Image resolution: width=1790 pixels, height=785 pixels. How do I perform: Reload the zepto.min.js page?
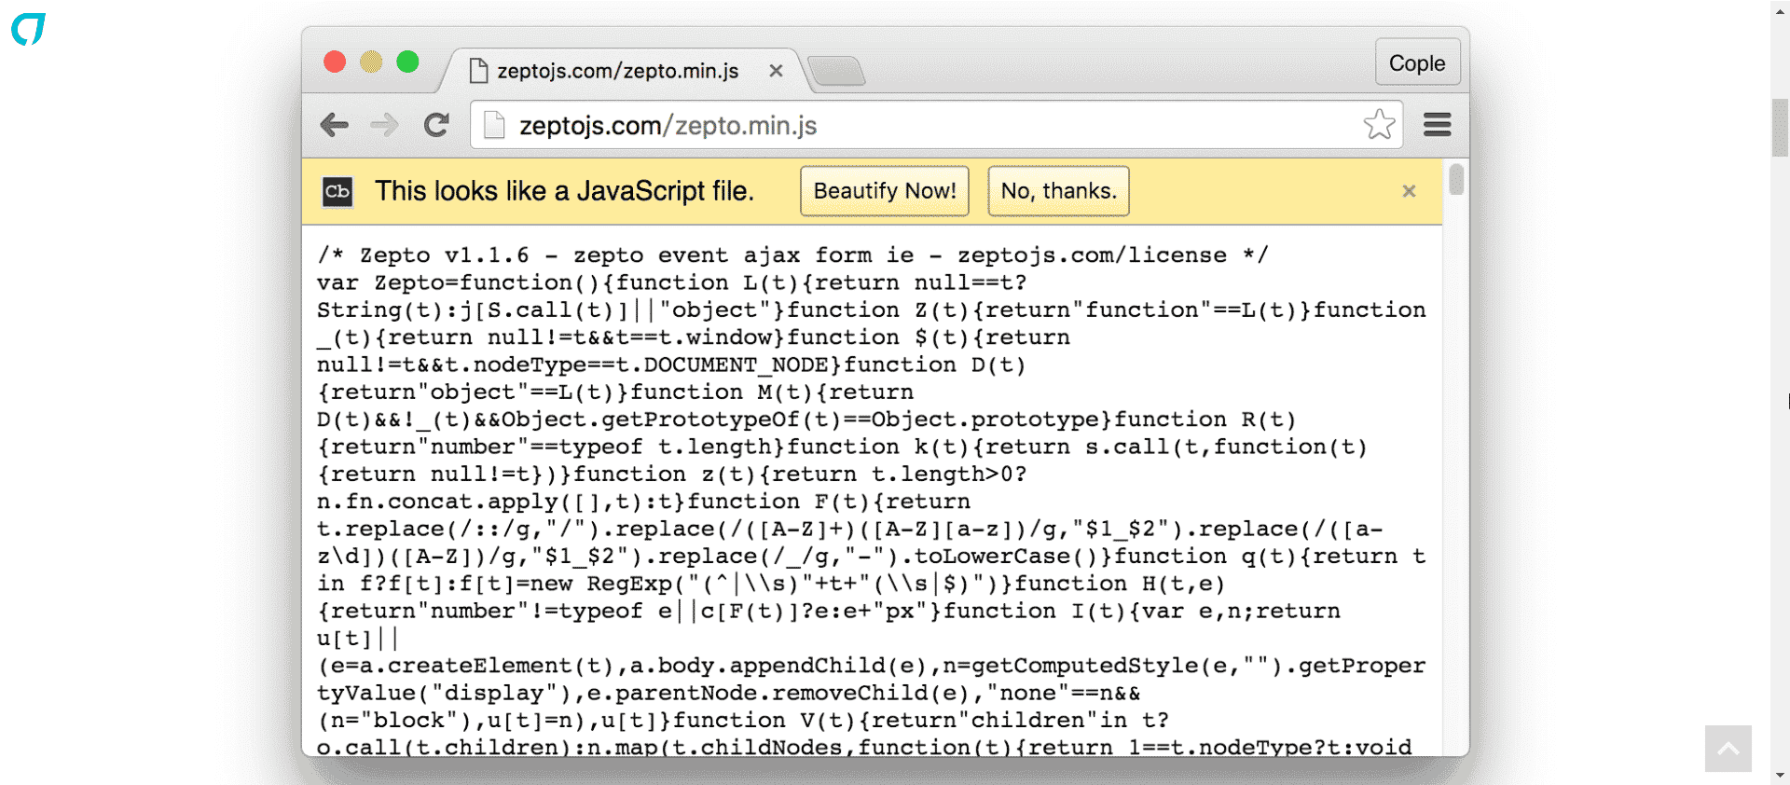tap(436, 125)
